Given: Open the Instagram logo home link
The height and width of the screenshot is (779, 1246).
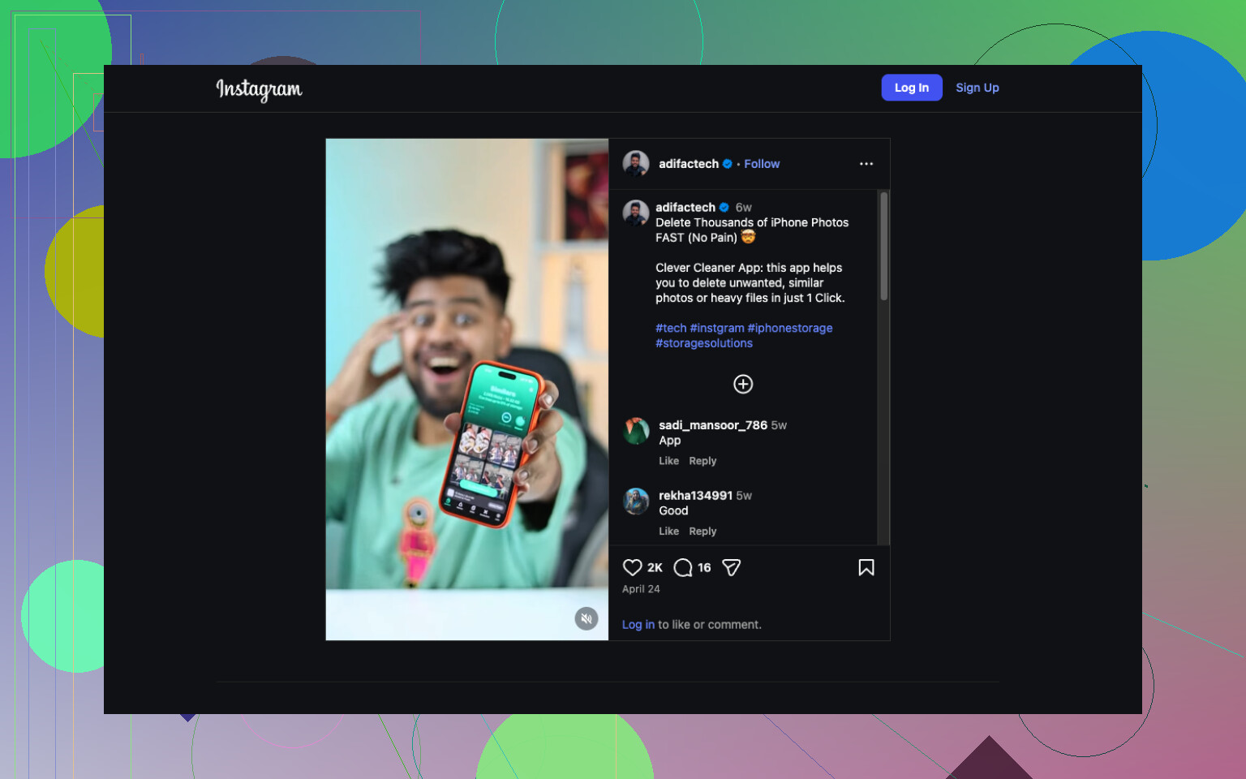Looking at the screenshot, I should pos(259,88).
